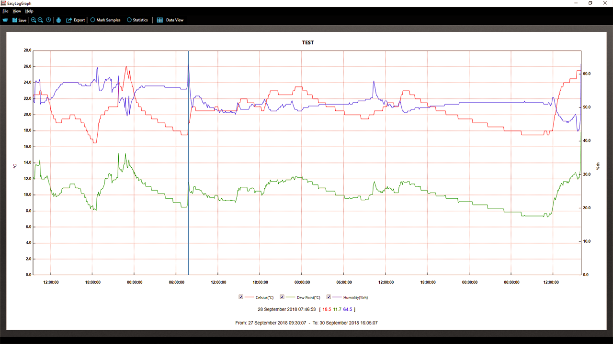Click the °C left axis title
This screenshot has width=613, height=344.
click(x=14, y=166)
